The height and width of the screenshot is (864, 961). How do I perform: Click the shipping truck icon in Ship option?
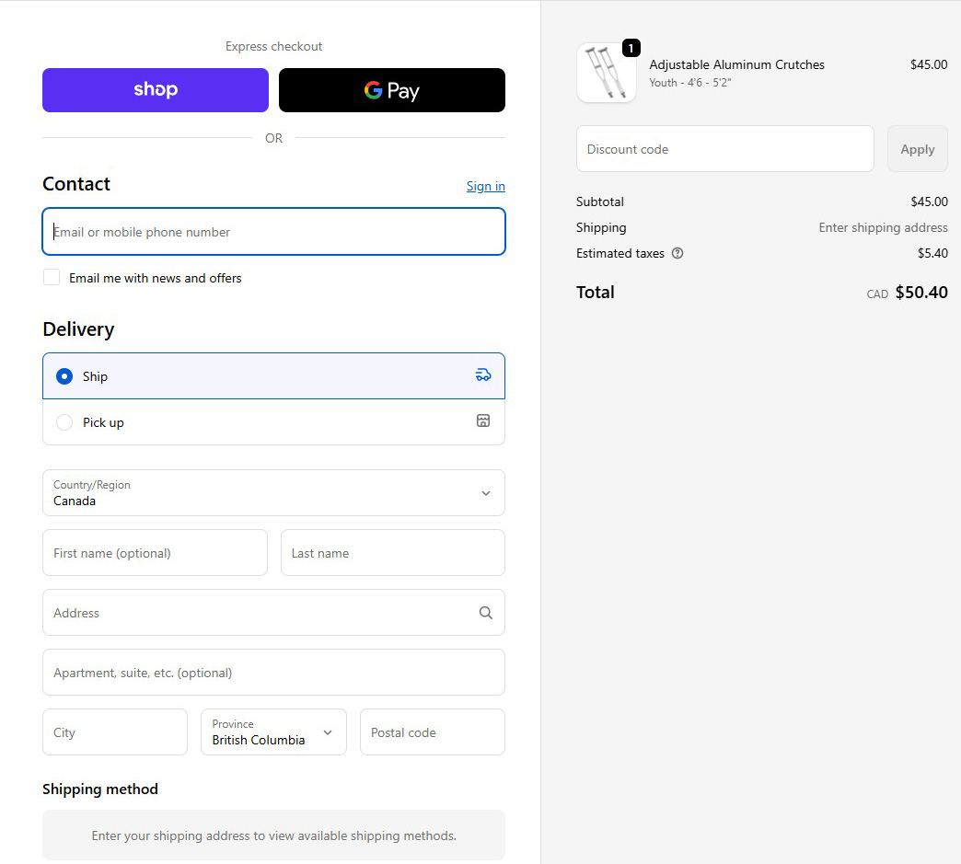coord(483,374)
